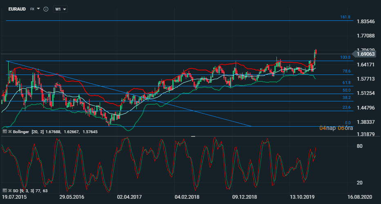Open SO stochastic indicator settings icon

pyautogui.click(x=4, y=190)
